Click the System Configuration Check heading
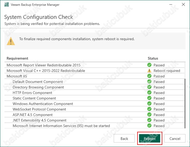 pyautogui.click(x=39, y=17)
